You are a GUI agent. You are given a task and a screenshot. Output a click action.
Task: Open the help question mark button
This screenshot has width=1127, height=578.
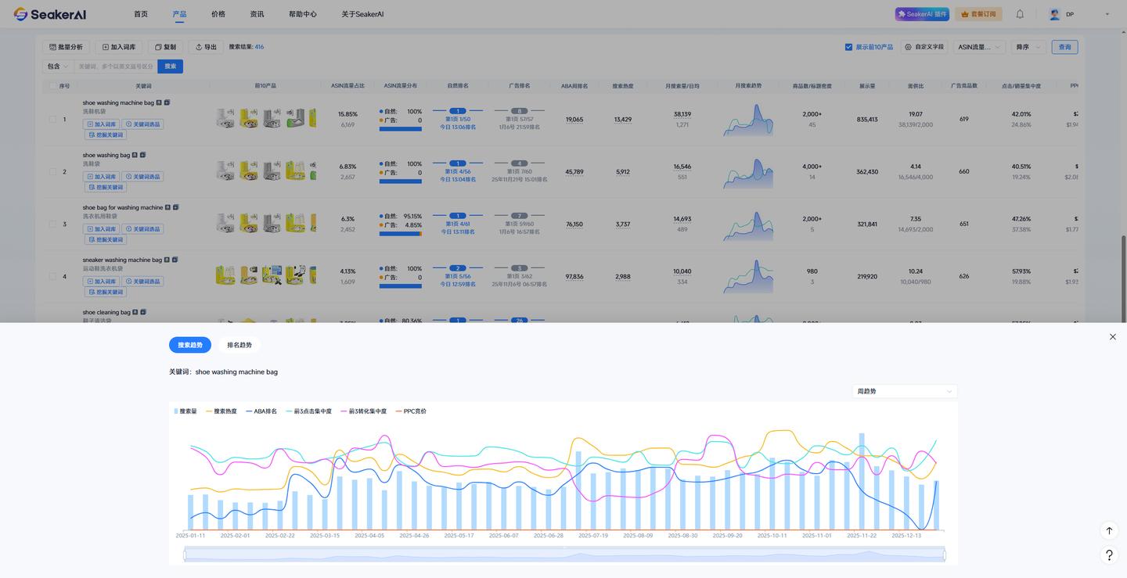1109,555
